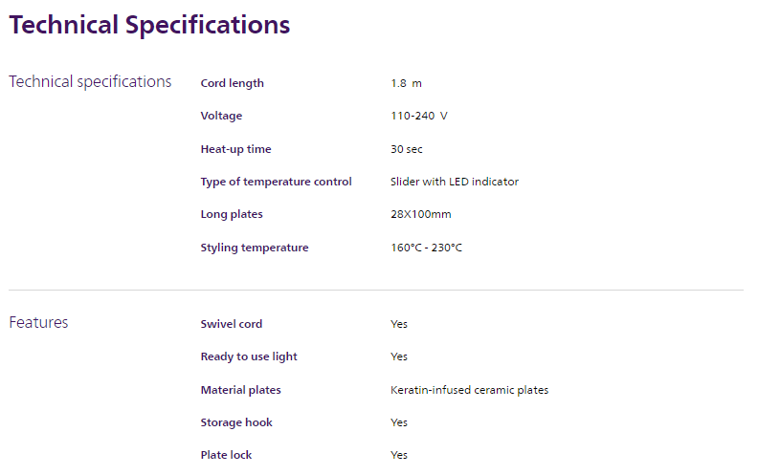Click the Cord length label
The width and height of the screenshot is (758, 475).
(232, 83)
